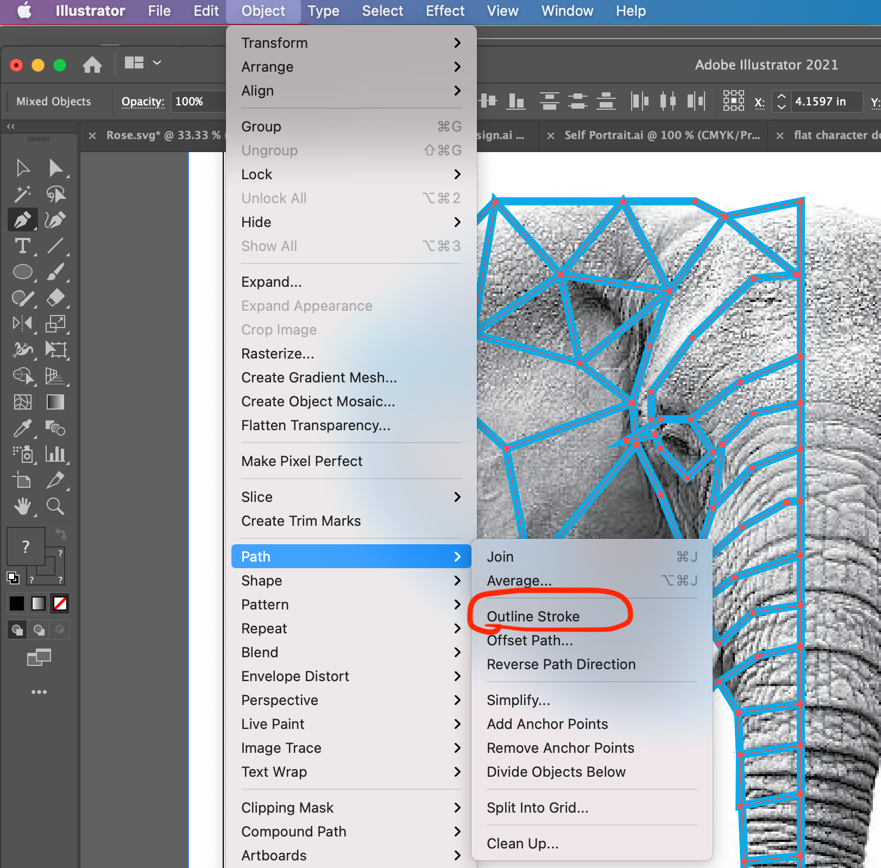This screenshot has width=881, height=868.
Task: Switch to Draw Normal mode
Action: [17, 630]
